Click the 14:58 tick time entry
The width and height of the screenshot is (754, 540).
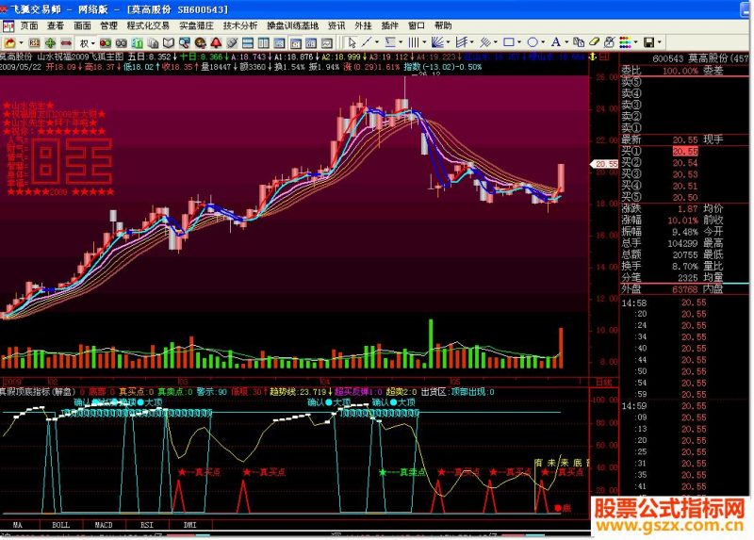click(x=634, y=303)
